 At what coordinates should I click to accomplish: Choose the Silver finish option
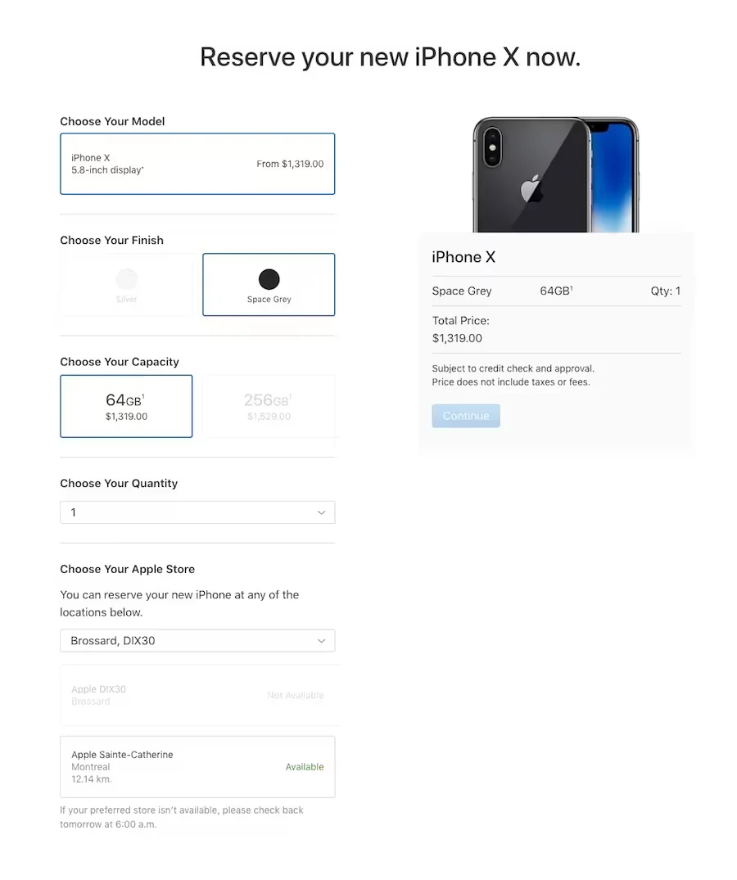click(126, 285)
